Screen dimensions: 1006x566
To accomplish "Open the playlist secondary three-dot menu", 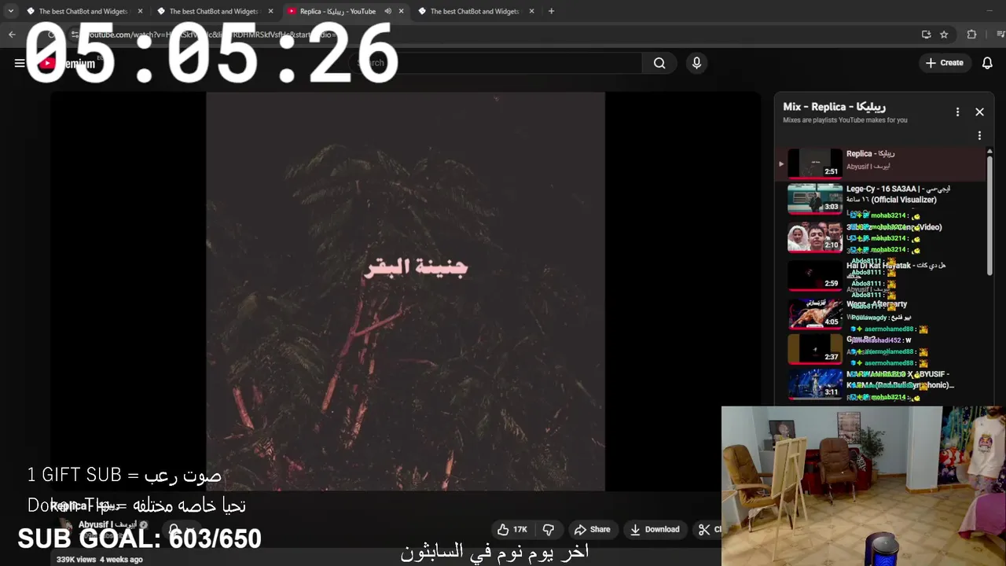I will tap(979, 135).
